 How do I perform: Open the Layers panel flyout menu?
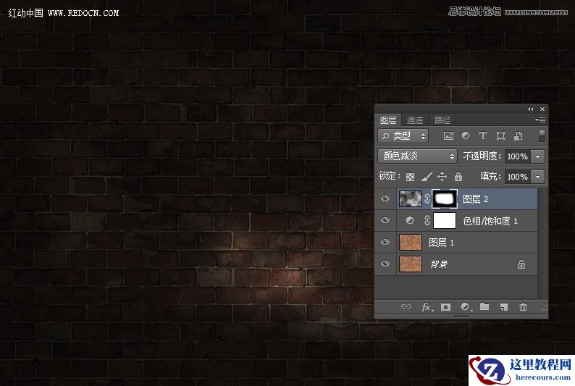pyautogui.click(x=540, y=119)
